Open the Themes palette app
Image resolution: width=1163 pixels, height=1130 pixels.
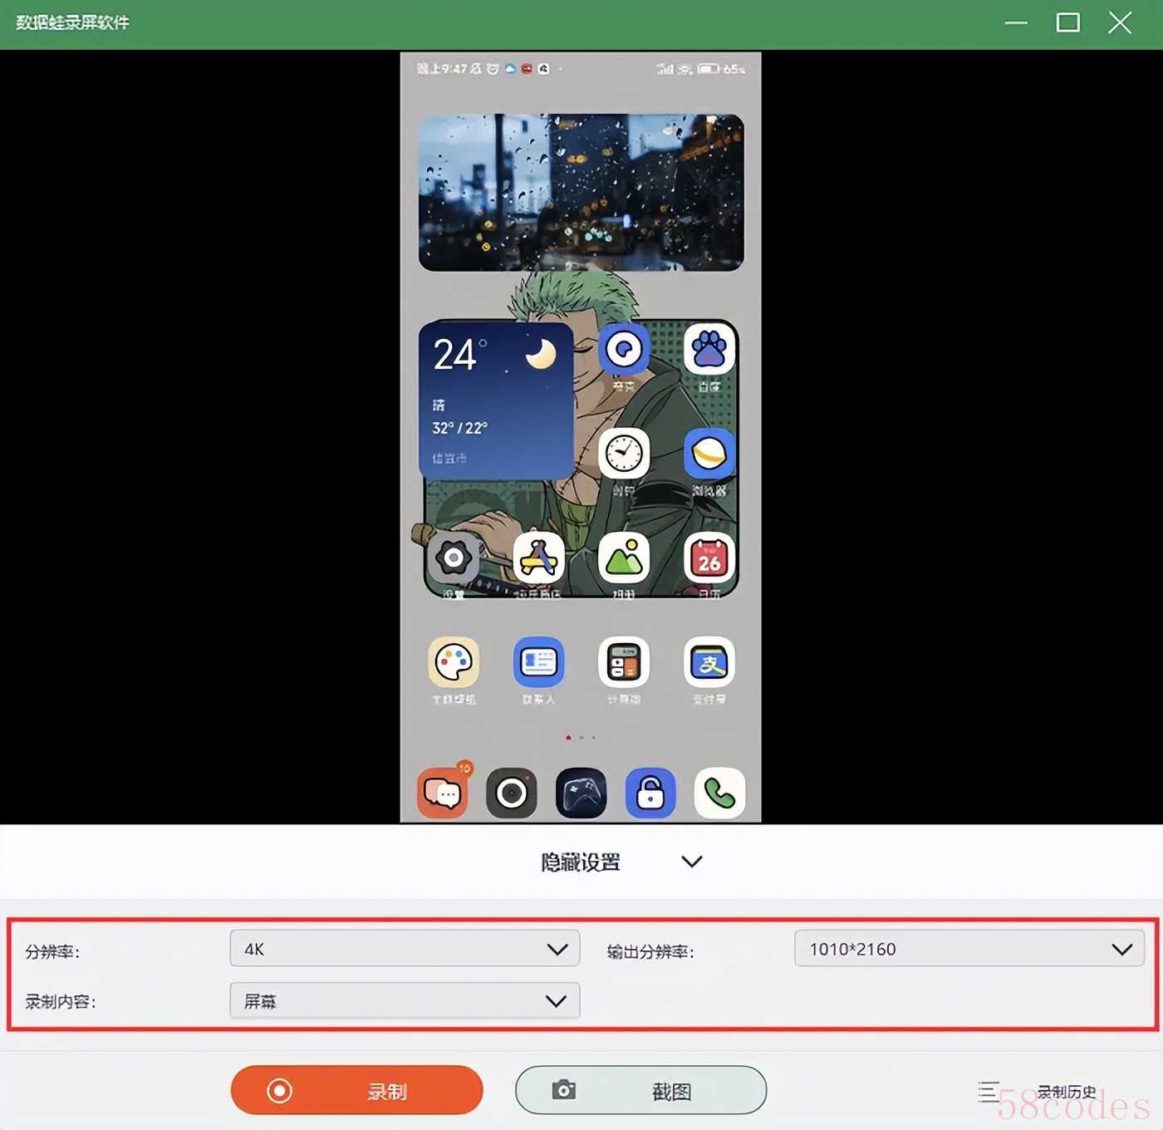[x=454, y=662]
